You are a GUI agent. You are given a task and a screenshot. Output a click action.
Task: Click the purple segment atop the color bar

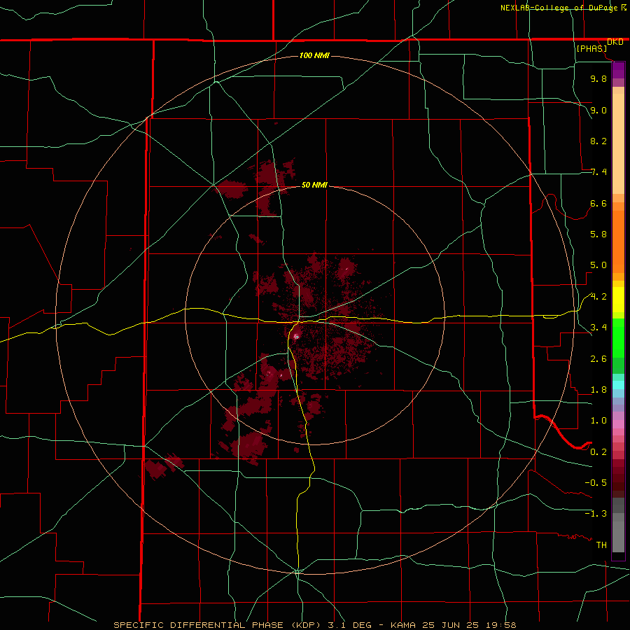tap(618, 70)
